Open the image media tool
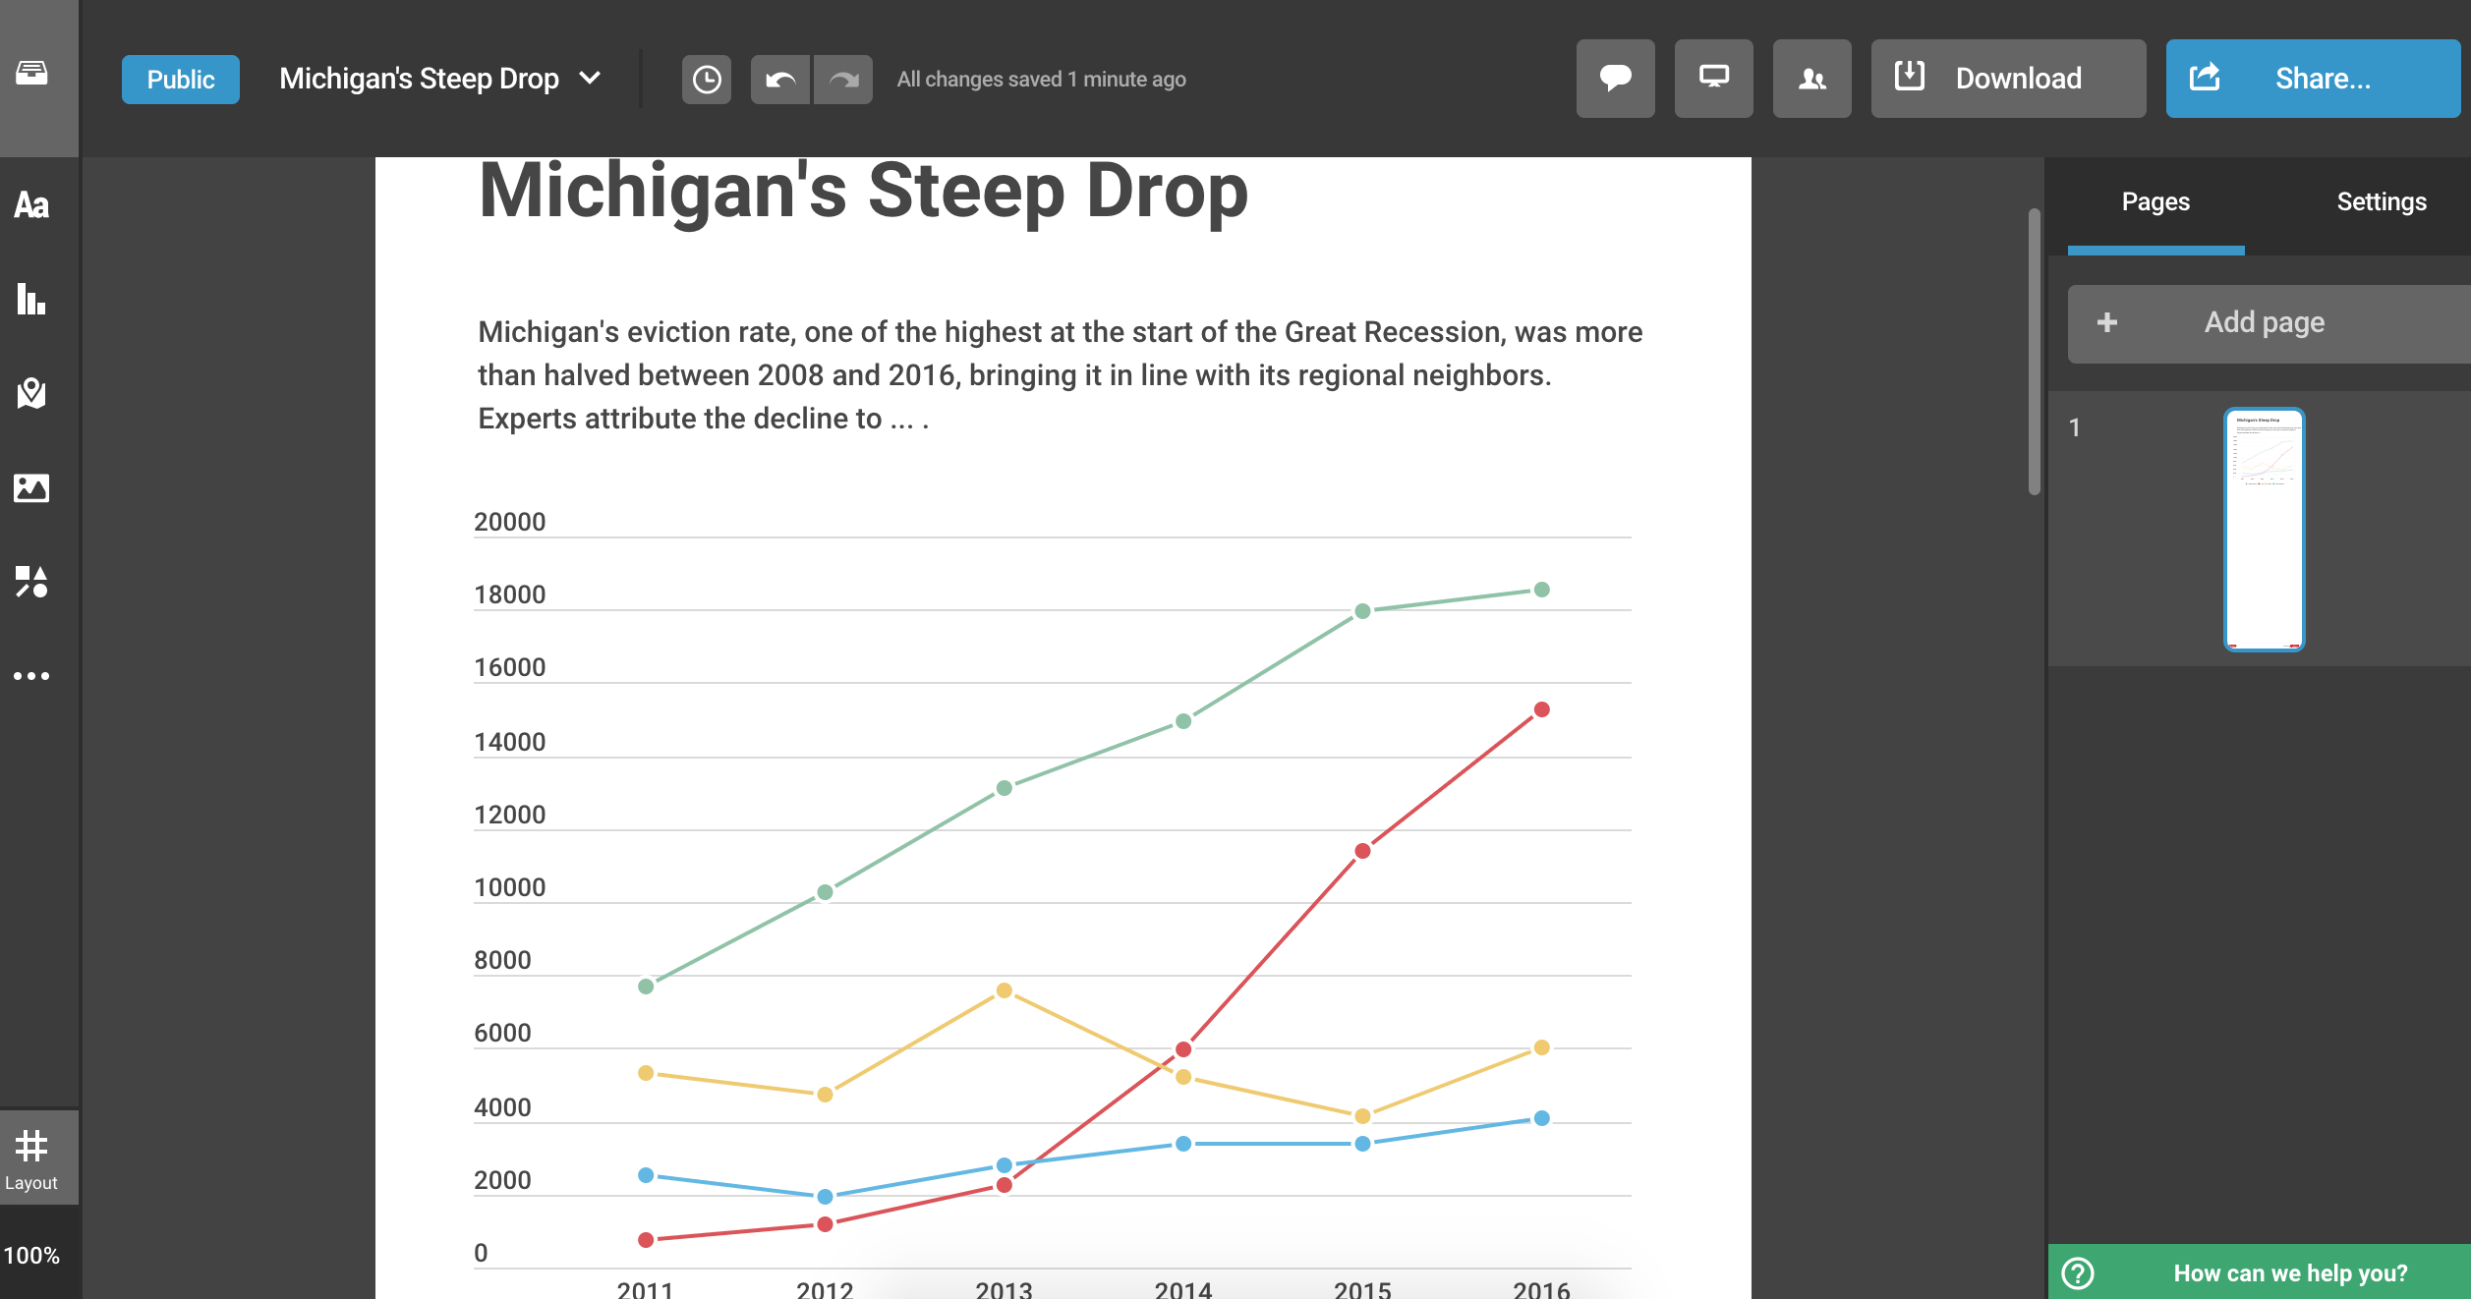Viewport: 2471px width, 1299px height. (31, 487)
